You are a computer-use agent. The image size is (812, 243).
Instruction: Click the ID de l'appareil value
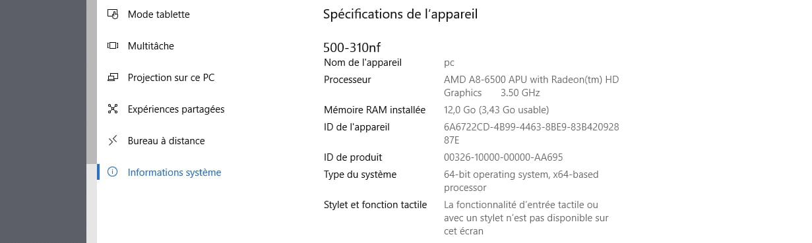pyautogui.click(x=531, y=133)
